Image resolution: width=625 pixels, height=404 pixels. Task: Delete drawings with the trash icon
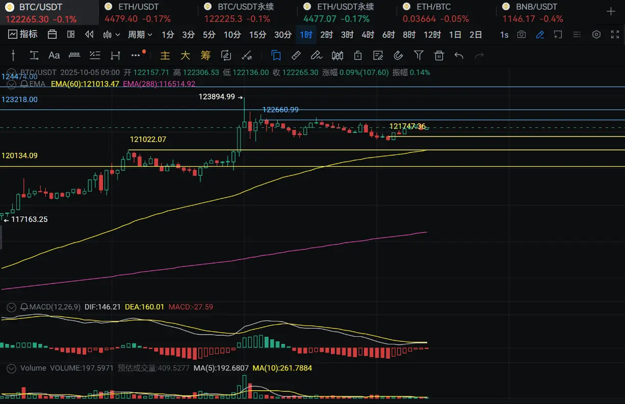[x=439, y=56]
